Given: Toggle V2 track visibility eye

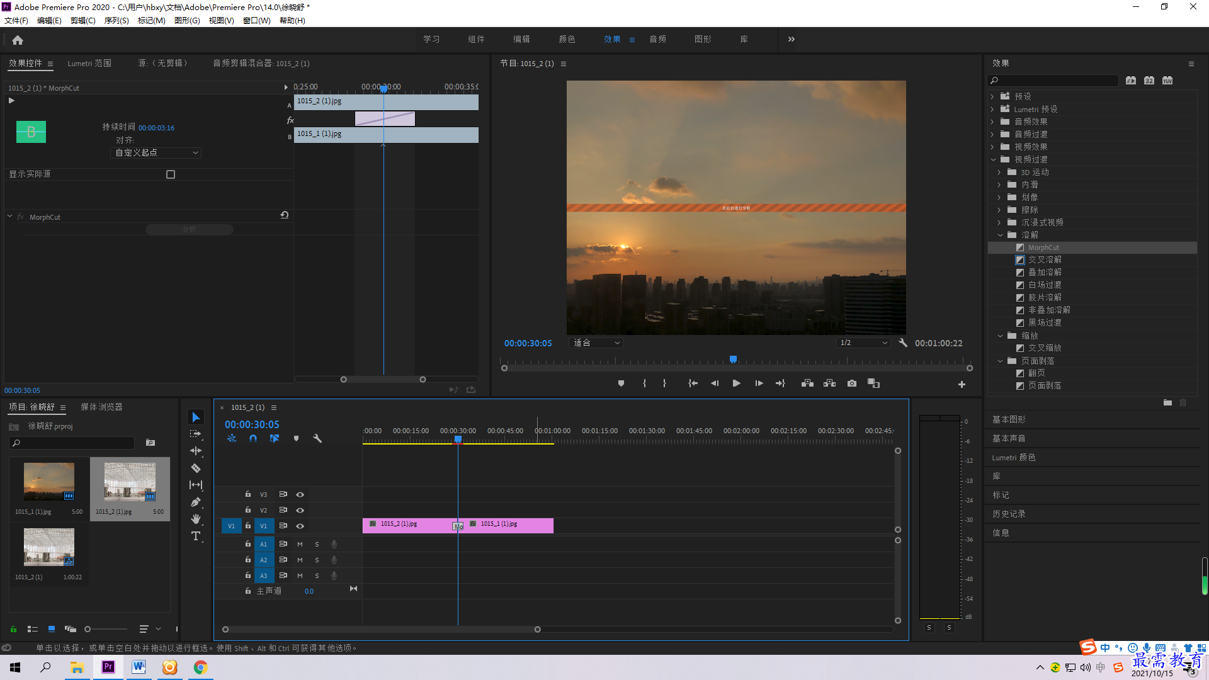Looking at the screenshot, I should (x=300, y=511).
